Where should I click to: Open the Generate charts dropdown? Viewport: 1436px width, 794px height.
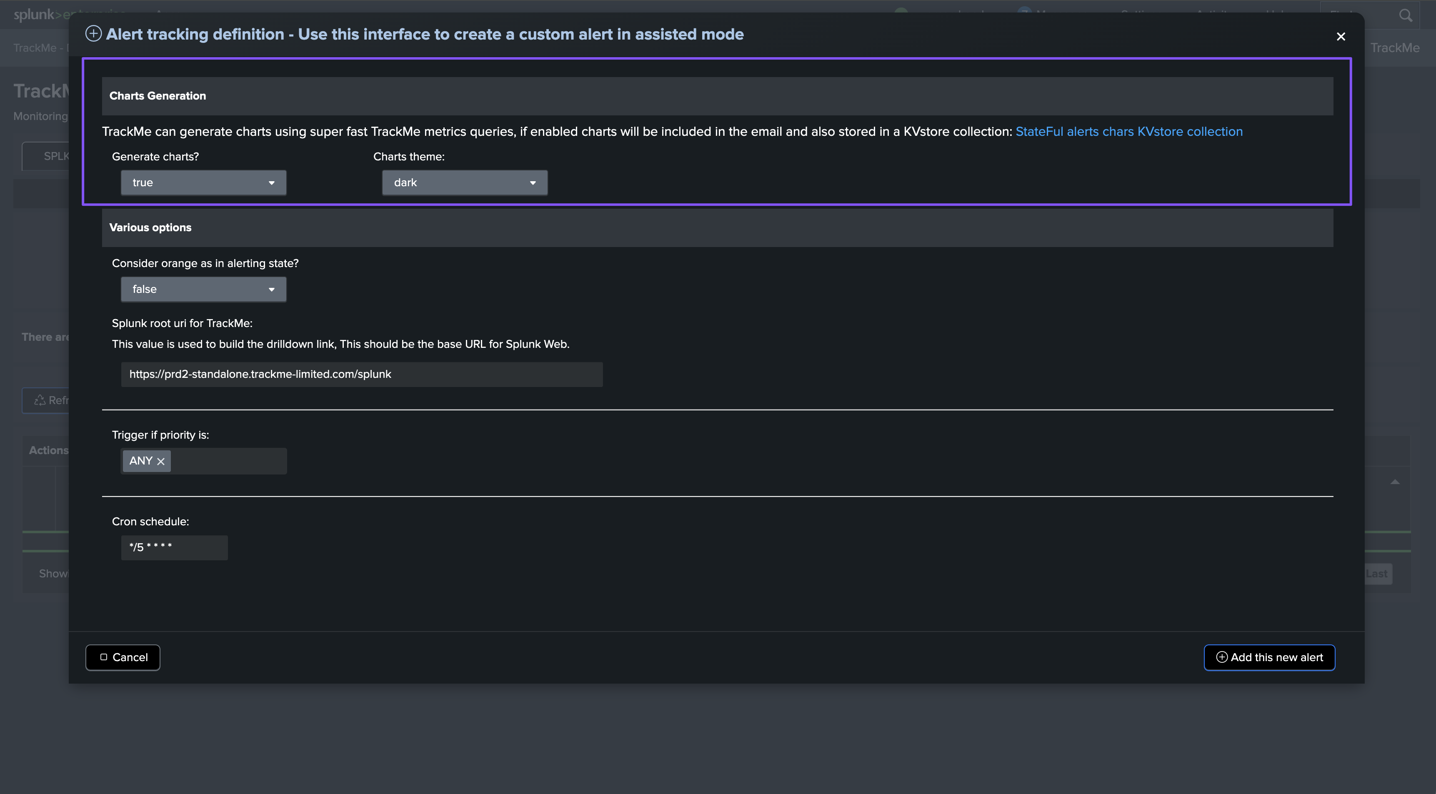tap(203, 183)
